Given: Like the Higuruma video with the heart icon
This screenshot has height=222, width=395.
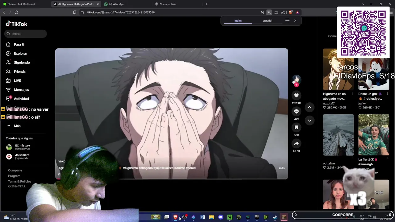Looking at the screenshot, I should [x=296, y=95].
